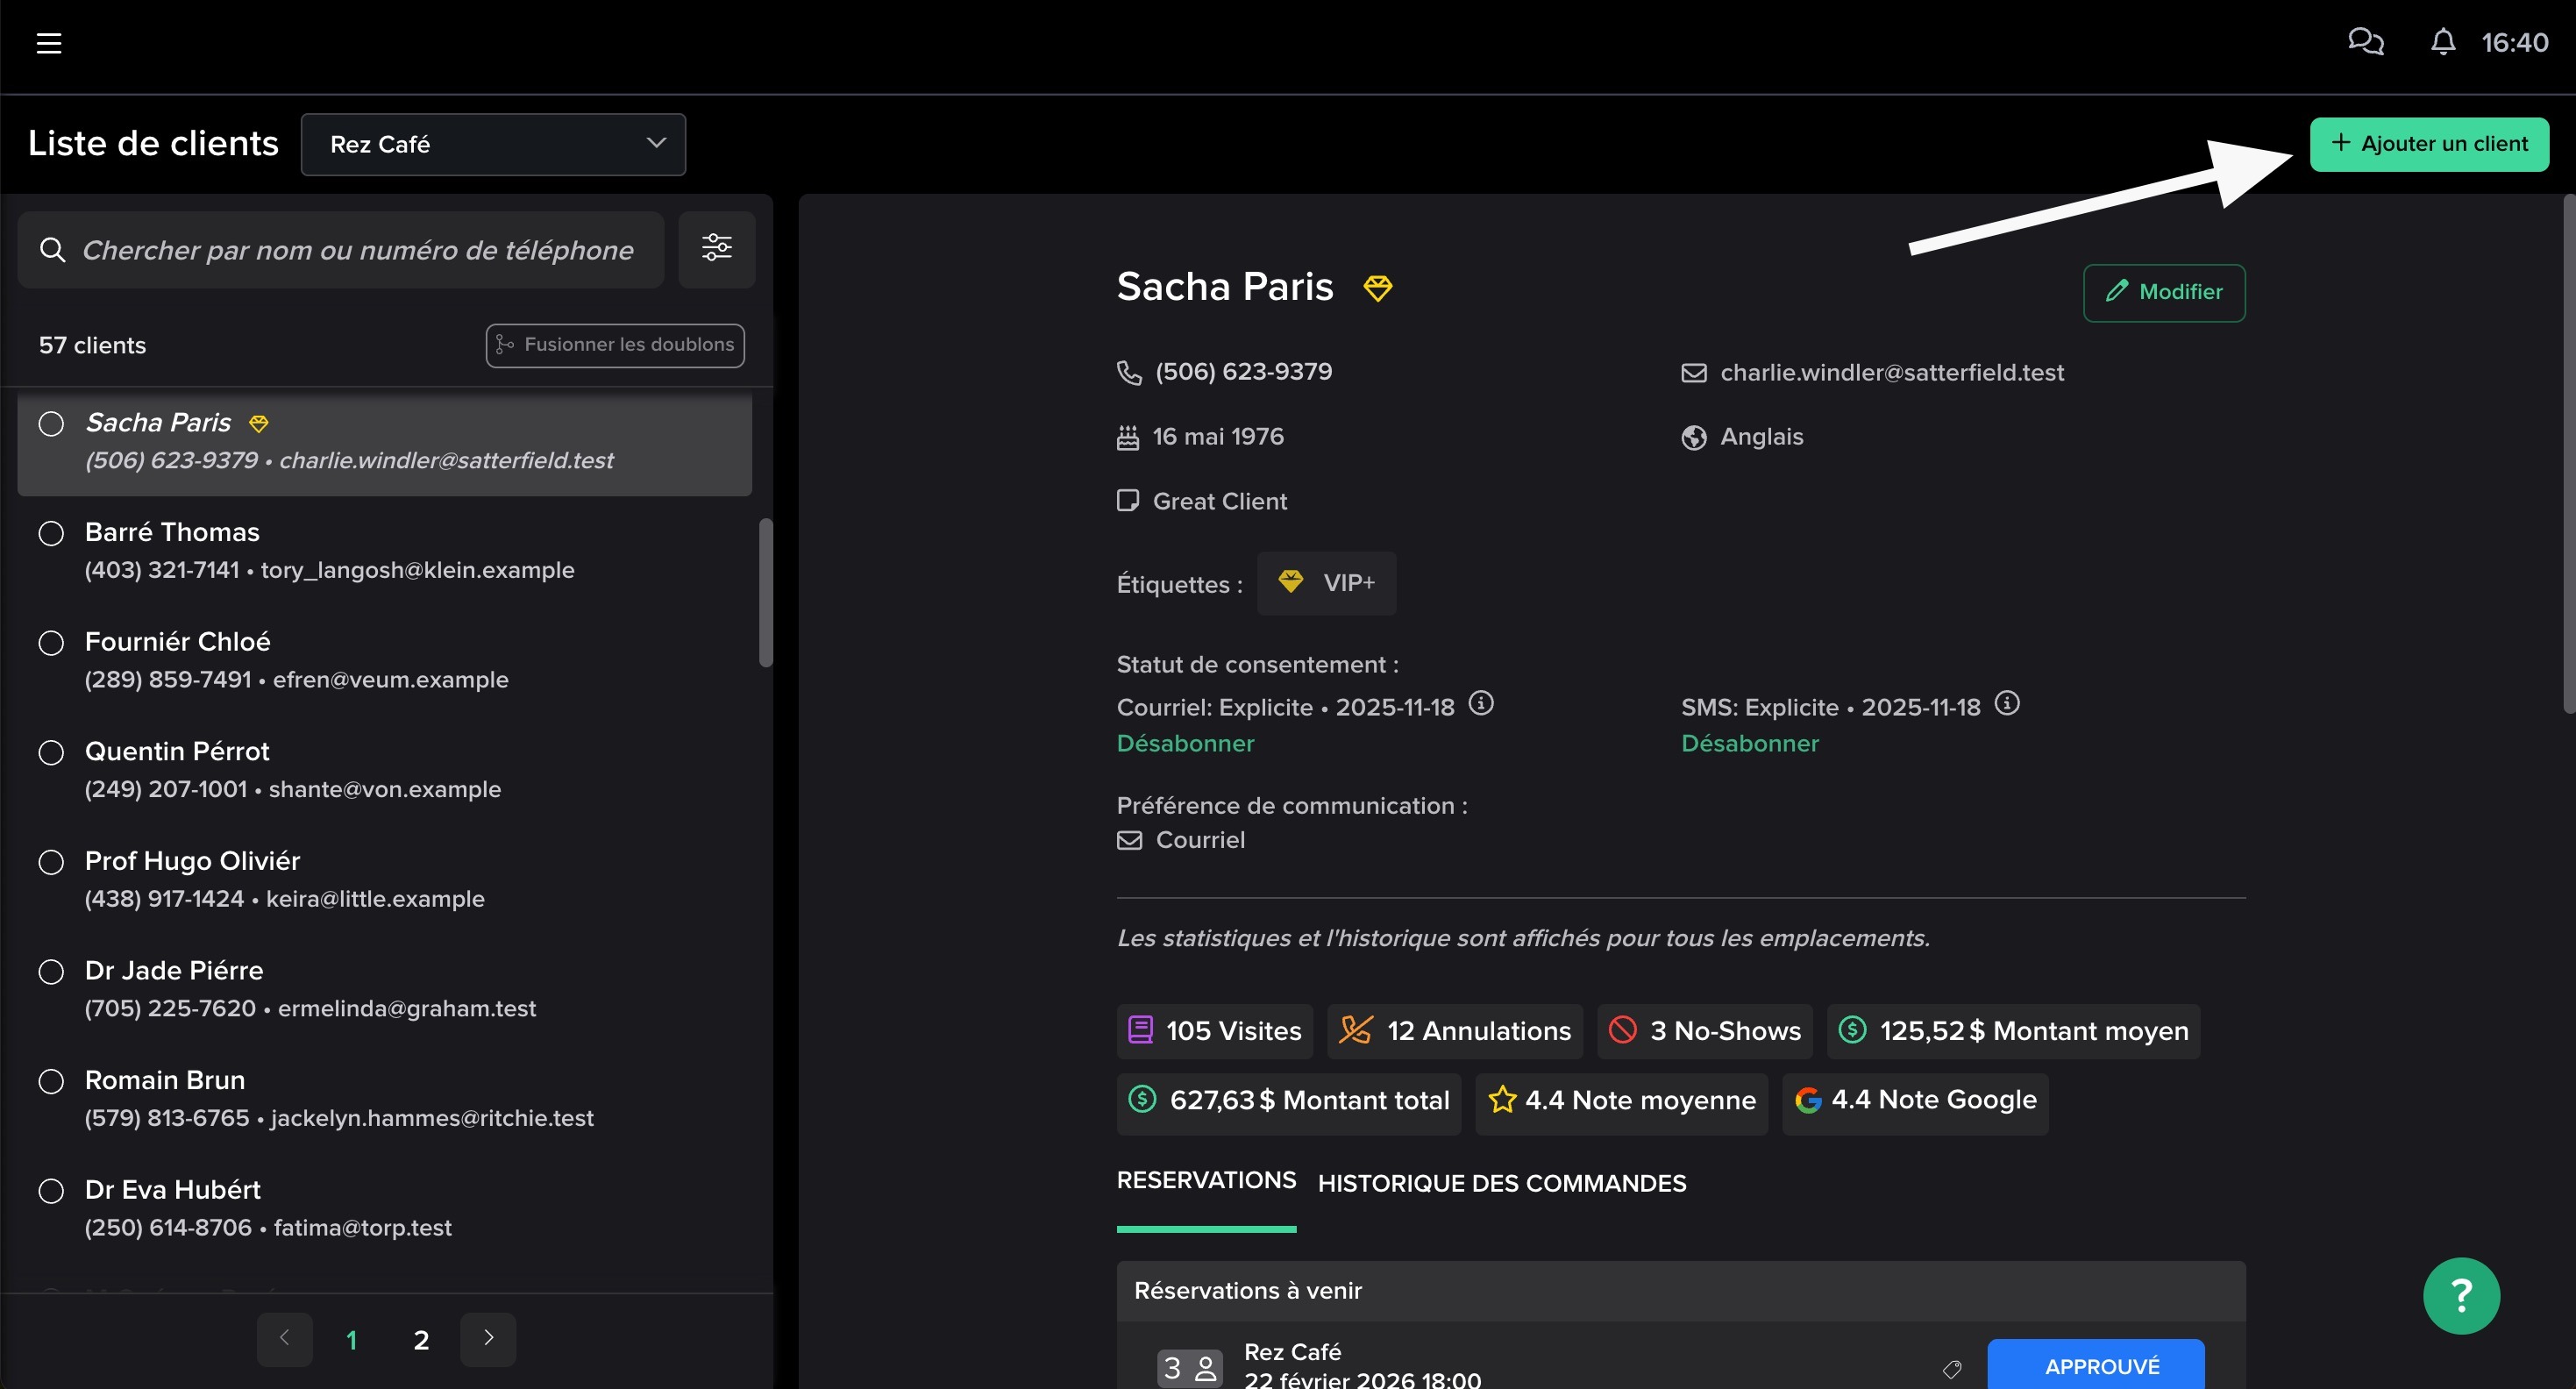This screenshot has height=1389, width=2576.
Task: Click info icon next to Courriel consent
Action: [x=1480, y=704]
